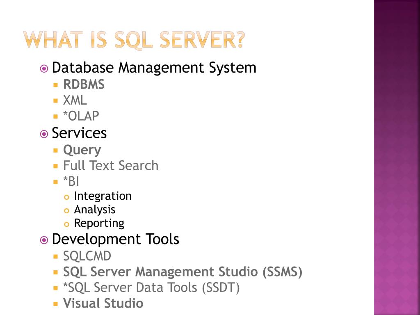Image resolution: width=420 pixels, height=315 pixels.
Task: Click the 'Analysis' sub-bullet text
Action: [95, 210]
